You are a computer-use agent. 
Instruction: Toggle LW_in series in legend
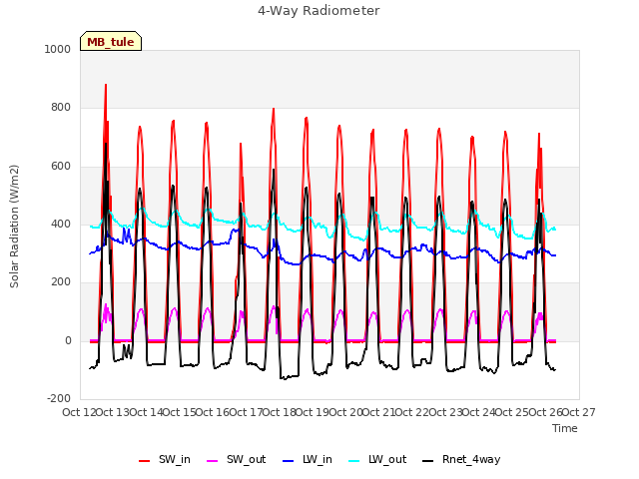pyautogui.click(x=308, y=460)
